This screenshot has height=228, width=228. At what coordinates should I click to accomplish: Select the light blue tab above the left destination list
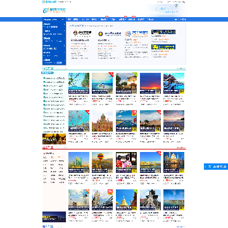pos(47,73)
